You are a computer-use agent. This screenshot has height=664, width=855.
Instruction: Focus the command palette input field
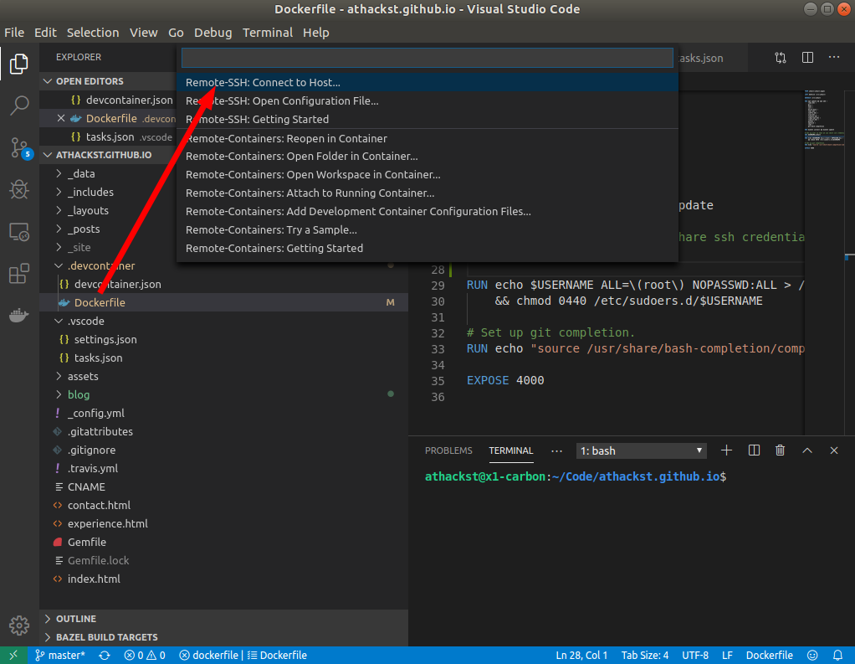[x=427, y=58]
